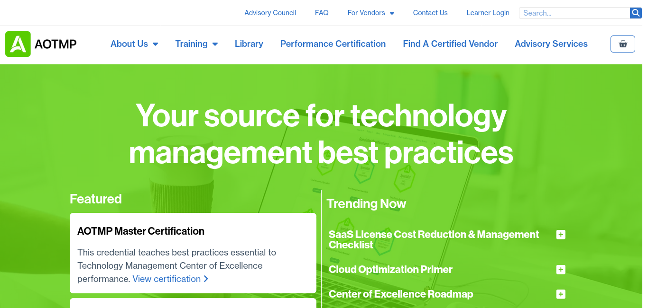Expand Cloud Optimization Primer plus icon
648x308 pixels.
tap(561, 270)
